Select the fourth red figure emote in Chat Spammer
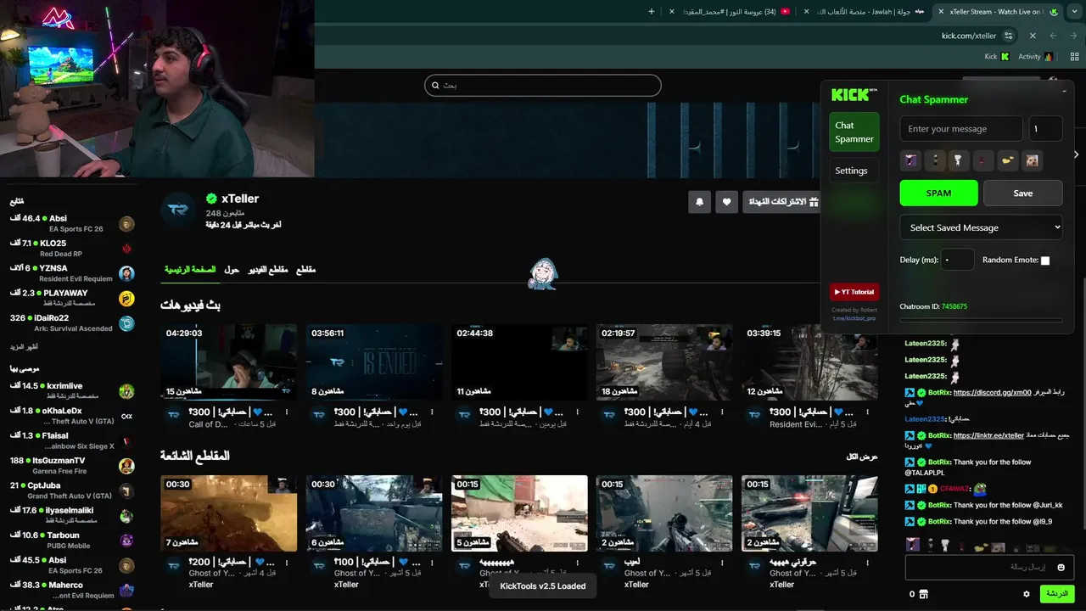1086x611 pixels. click(982, 160)
